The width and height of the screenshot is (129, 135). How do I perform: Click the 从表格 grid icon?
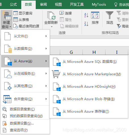click(16, 20)
